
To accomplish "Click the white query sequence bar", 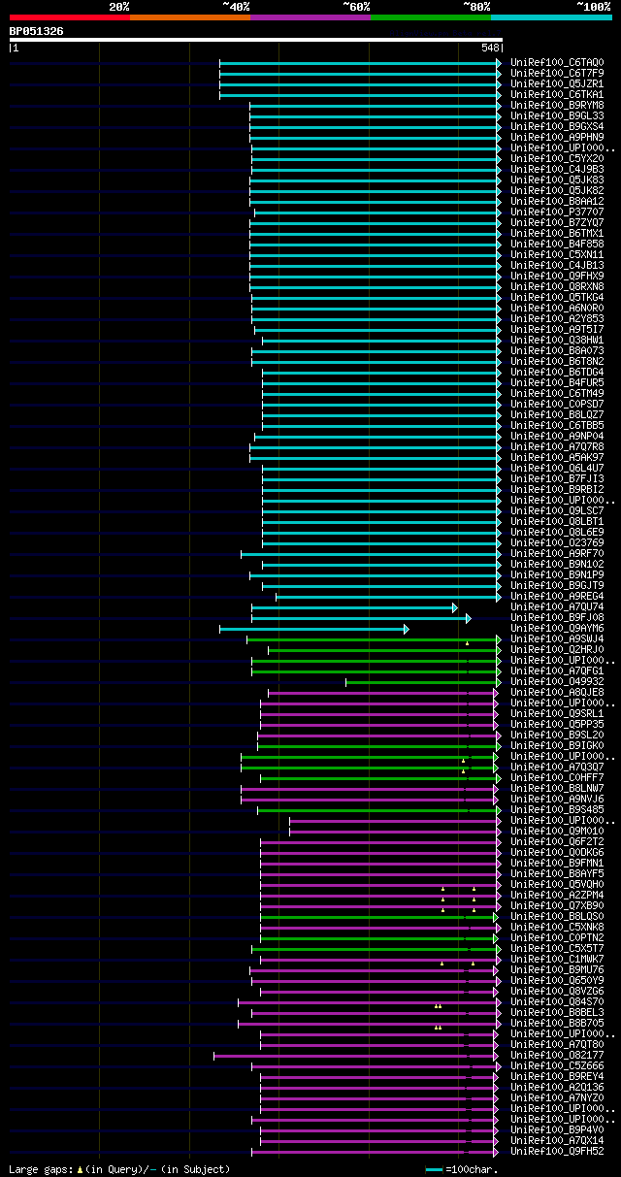I will (256, 40).
